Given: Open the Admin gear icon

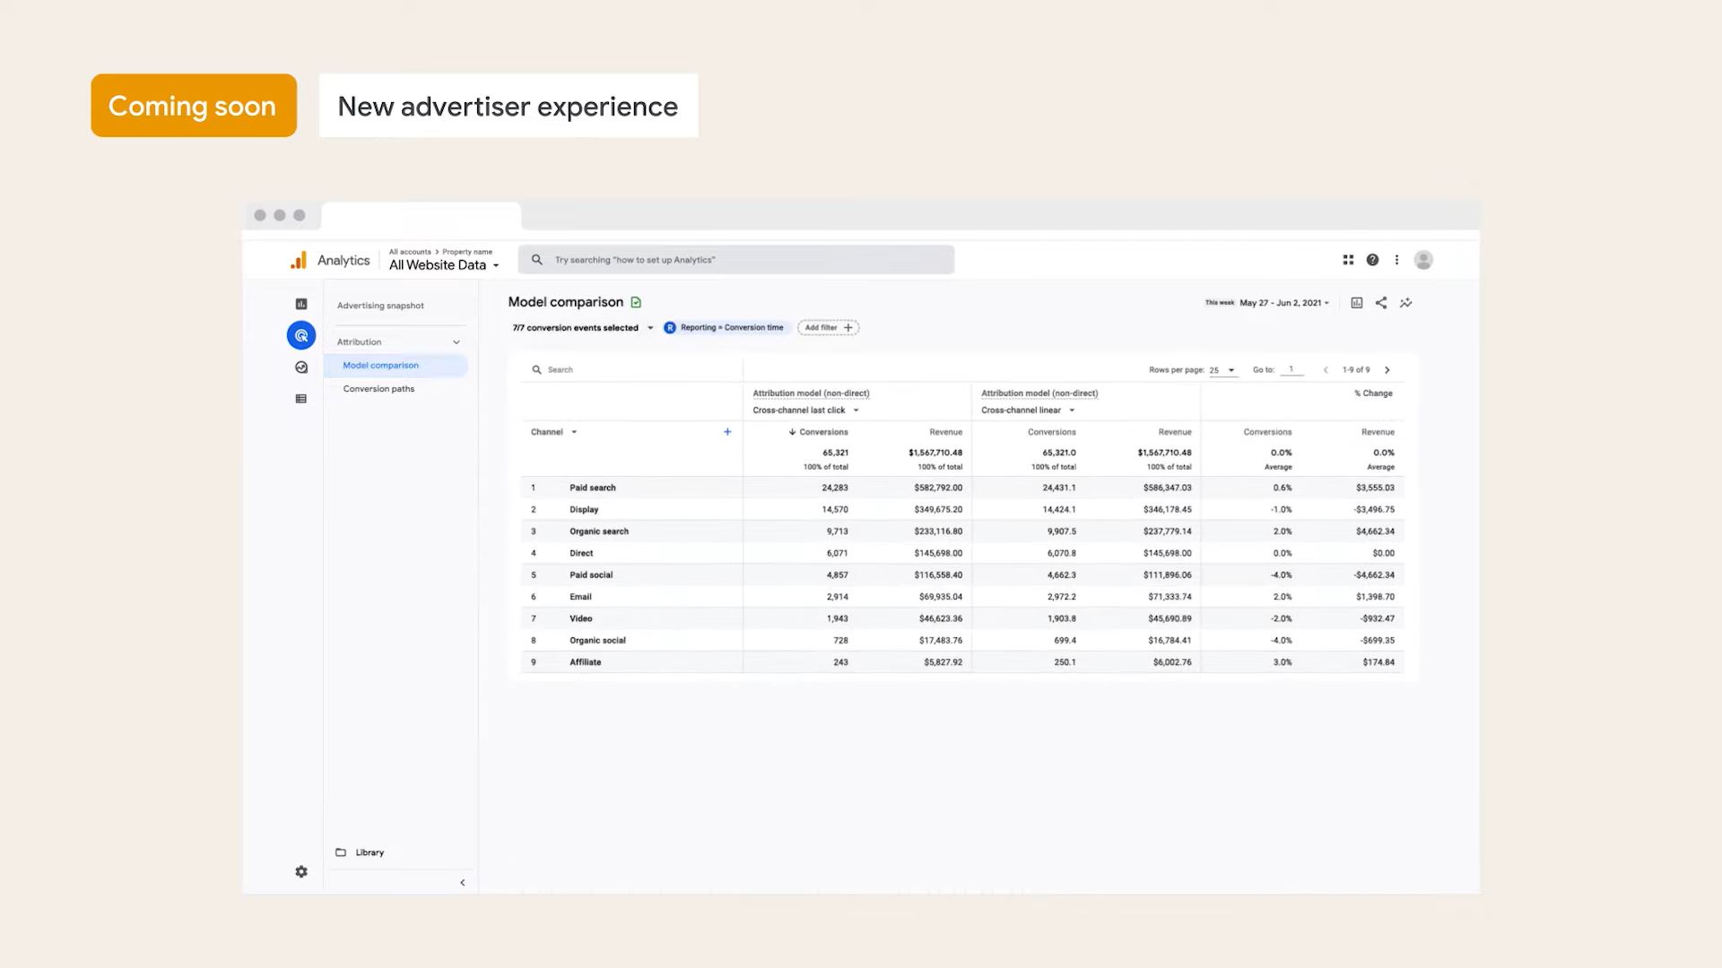Looking at the screenshot, I should click(301, 871).
